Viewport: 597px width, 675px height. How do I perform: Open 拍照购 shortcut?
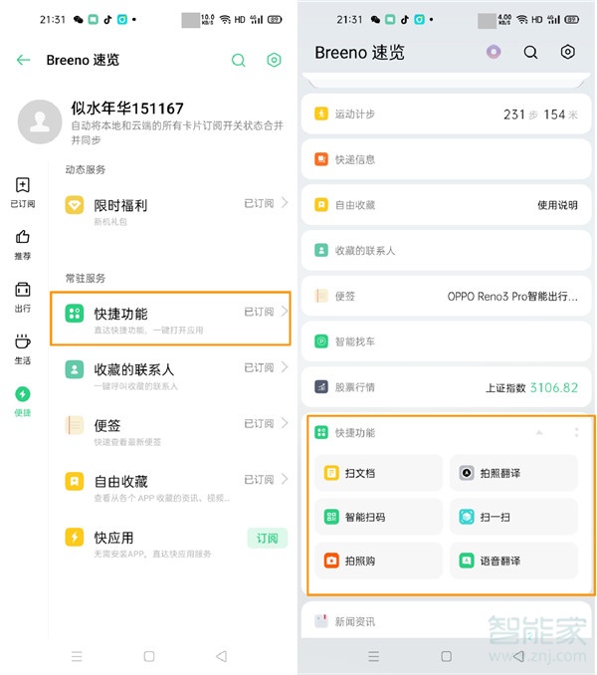click(x=378, y=561)
